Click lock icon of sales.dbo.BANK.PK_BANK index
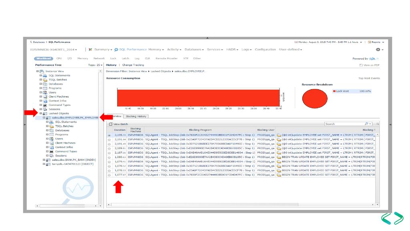Image resolution: width=410 pixels, height=231 pixels. click(48, 160)
